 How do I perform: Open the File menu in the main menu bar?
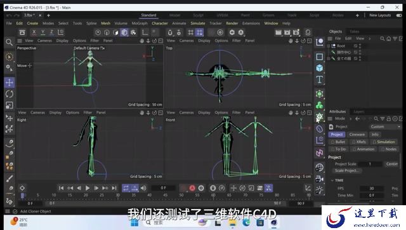tap(9, 24)
